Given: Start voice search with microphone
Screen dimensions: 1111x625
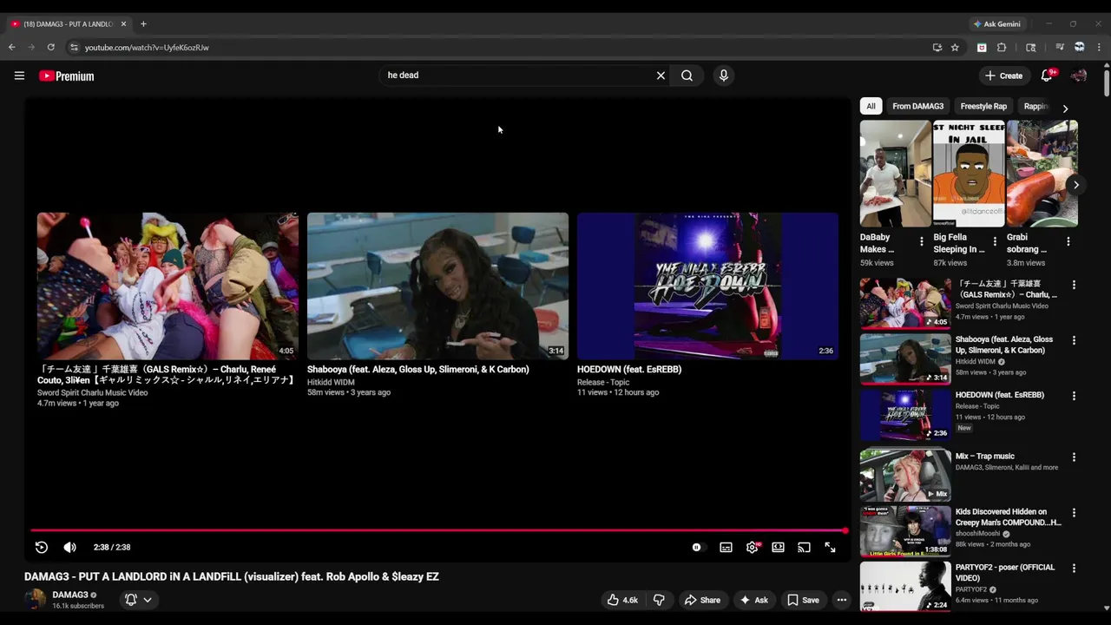Looking at the screenshot, I should point(723,76).
